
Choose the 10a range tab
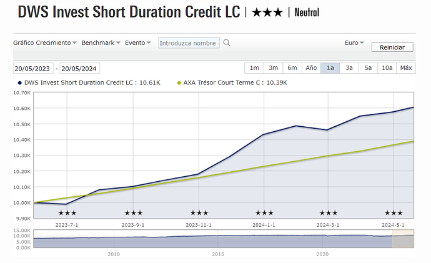tap(387, 68)
